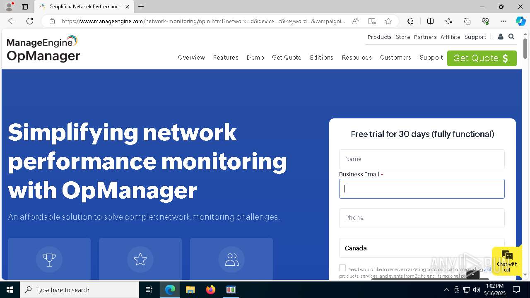The image size is (530, 298).
Task: Open the site search icon
Action: 511,37
